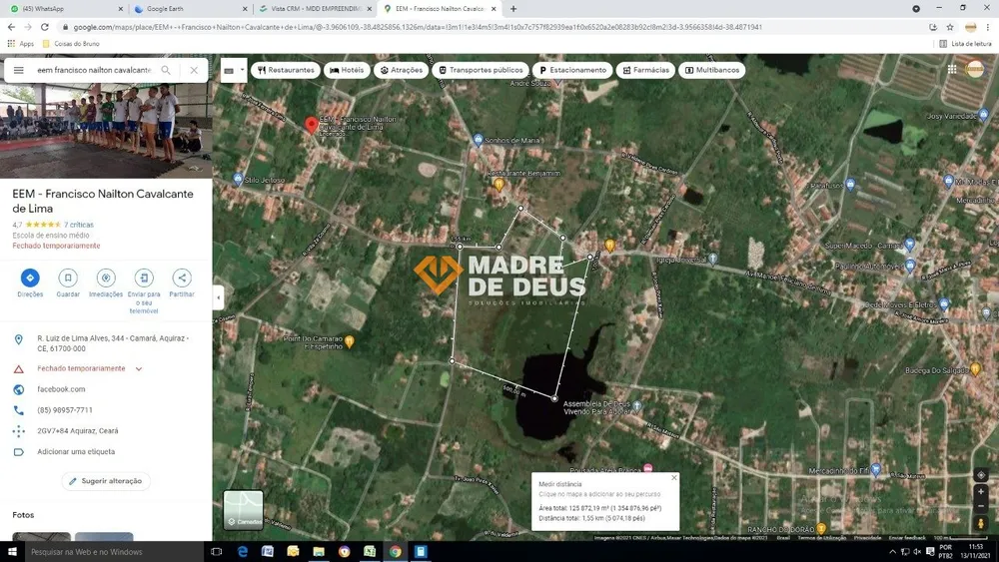This screenshot has width=999, height=562.
Task: Collapse the side panel arrow
Action: coord(219,297)
